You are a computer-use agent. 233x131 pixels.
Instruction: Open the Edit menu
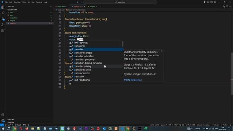11,2
